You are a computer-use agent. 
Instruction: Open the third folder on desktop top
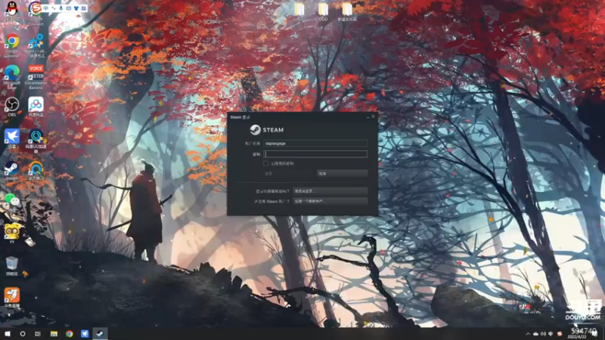click(x=347, y=10)
